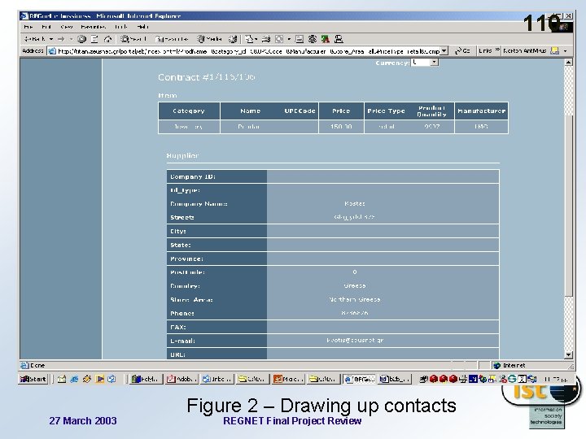Show browsing History with the History icon

(x=233, y=39)
